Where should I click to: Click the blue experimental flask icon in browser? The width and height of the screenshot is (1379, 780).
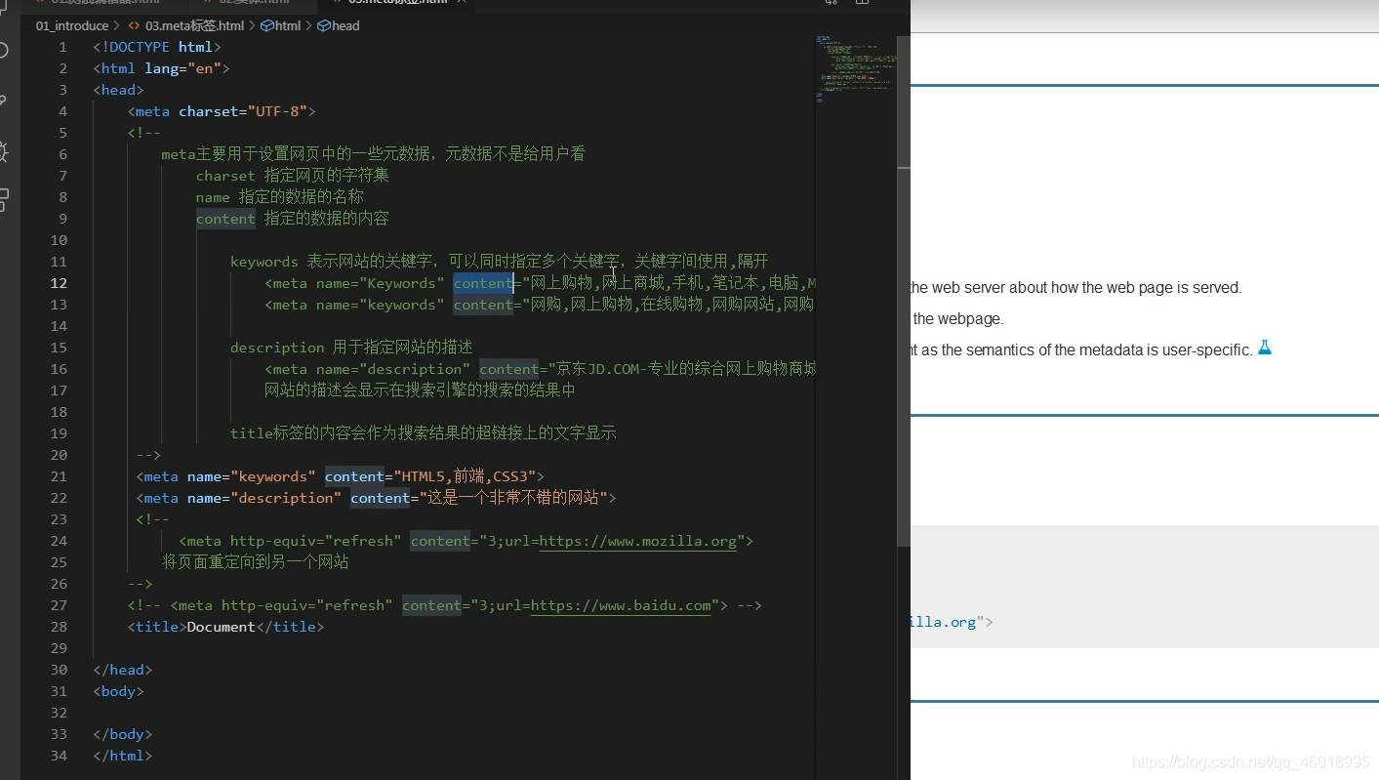(1265, 348)
